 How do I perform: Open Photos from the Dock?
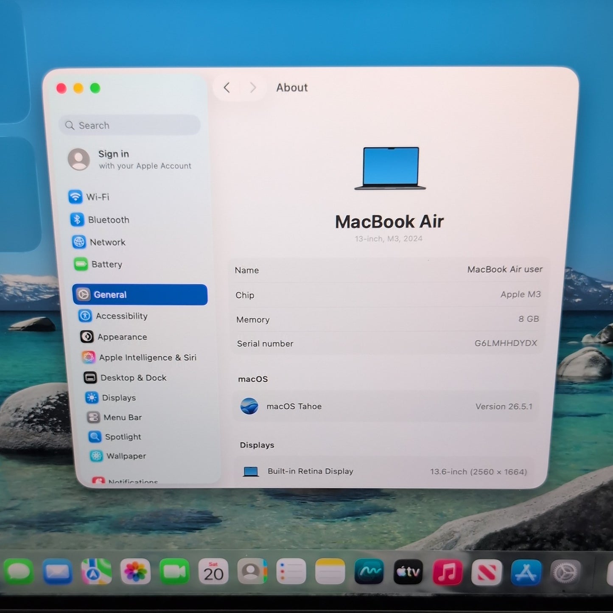pyautogui.click(x=135, y=571)
